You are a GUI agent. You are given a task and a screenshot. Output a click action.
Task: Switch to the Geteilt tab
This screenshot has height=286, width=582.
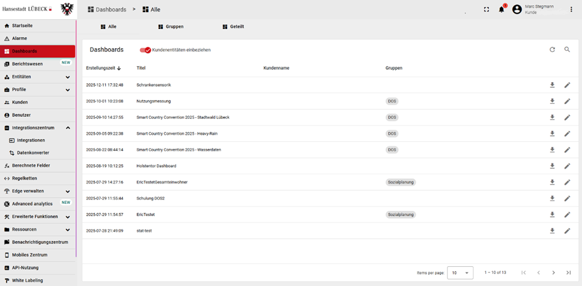pyautogui.click(x=233, y=27)
